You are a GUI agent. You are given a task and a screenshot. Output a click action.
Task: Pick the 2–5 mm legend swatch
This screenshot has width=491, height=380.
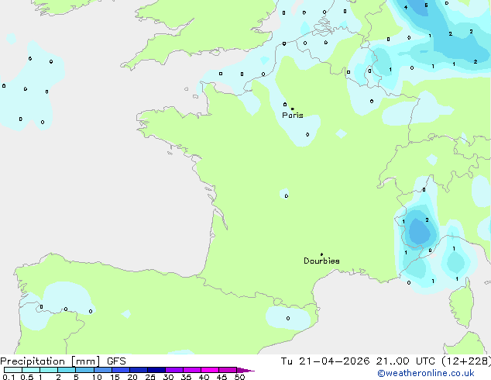(x=67, y=370)
